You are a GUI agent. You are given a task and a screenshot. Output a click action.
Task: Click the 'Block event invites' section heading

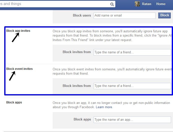click(x=19, y=69)
